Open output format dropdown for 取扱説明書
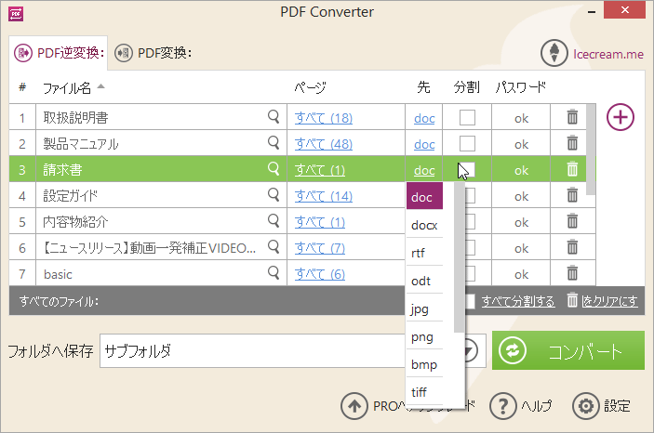This screenshot has width=654, height=433. click(424, 118)
